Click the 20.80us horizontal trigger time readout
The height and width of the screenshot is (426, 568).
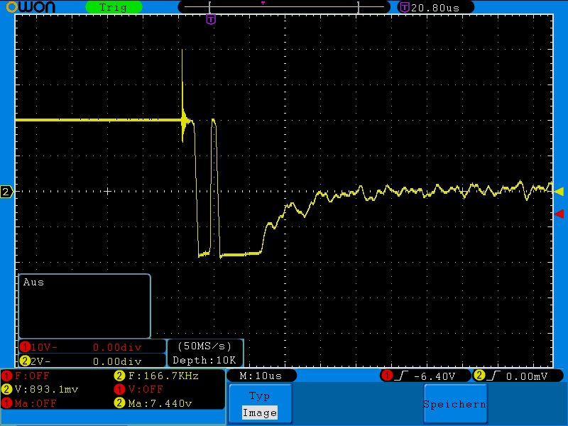(431, 7)
